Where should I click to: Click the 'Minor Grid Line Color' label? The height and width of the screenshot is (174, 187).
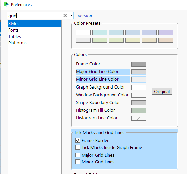pos(97,79)
